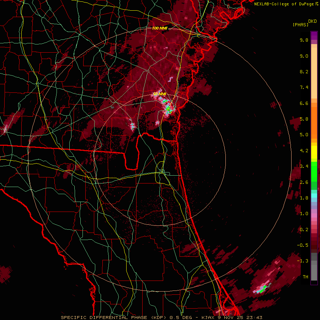This screenshot has width=320, height=320.
Task: Pick the large peach segment of the color bar
Action: tap(314, 73)
